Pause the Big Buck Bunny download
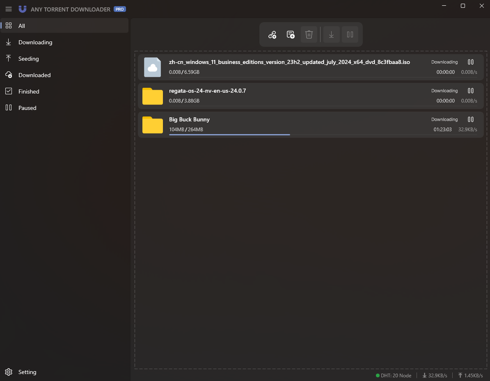This screenshot has height=381, width=490. coord(471,119)
